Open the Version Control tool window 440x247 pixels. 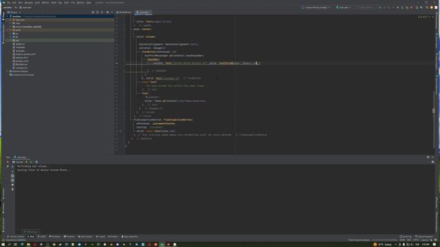coord(15,237)
